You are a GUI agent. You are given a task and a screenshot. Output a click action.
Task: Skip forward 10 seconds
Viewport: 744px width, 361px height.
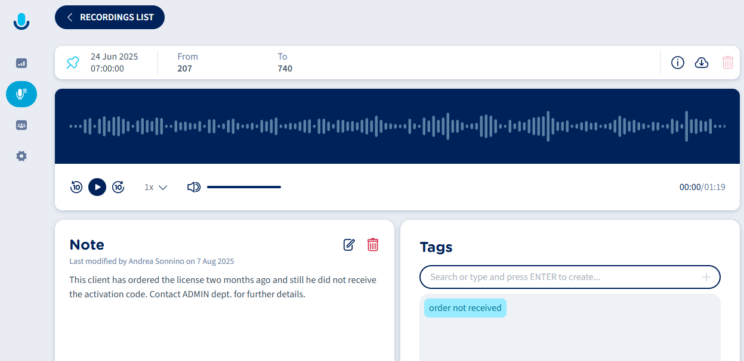click(118, 187)
